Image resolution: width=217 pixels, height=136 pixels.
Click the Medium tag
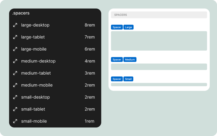tap(130, 59)
